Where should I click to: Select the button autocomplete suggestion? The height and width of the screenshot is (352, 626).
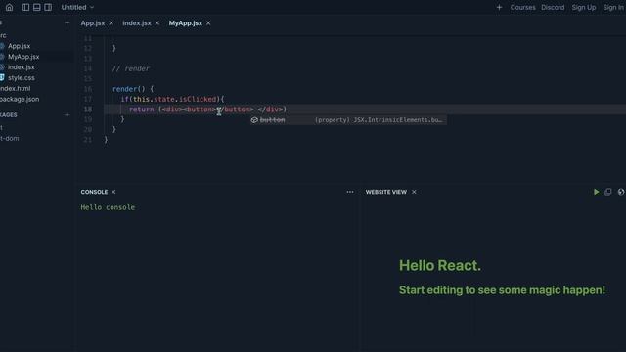click(348, 119)
